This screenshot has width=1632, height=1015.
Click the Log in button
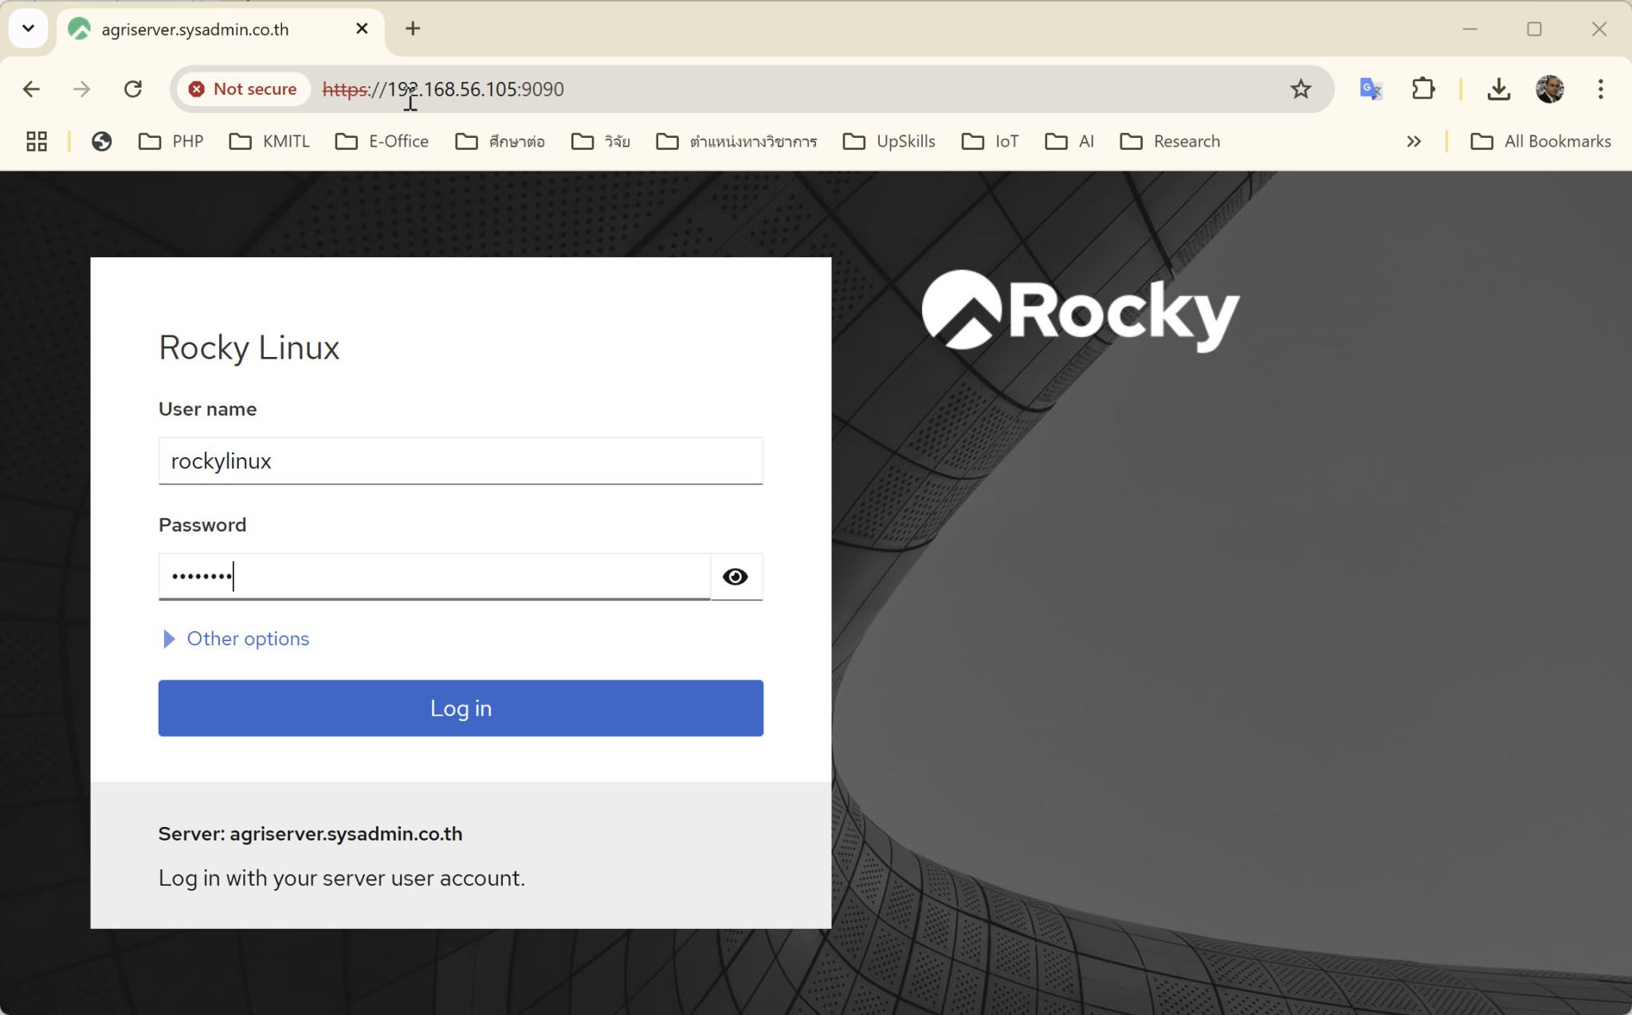click(x=460, y=707)
